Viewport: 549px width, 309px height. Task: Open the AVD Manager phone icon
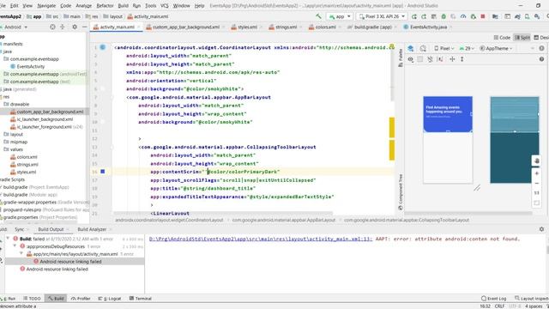527,16
